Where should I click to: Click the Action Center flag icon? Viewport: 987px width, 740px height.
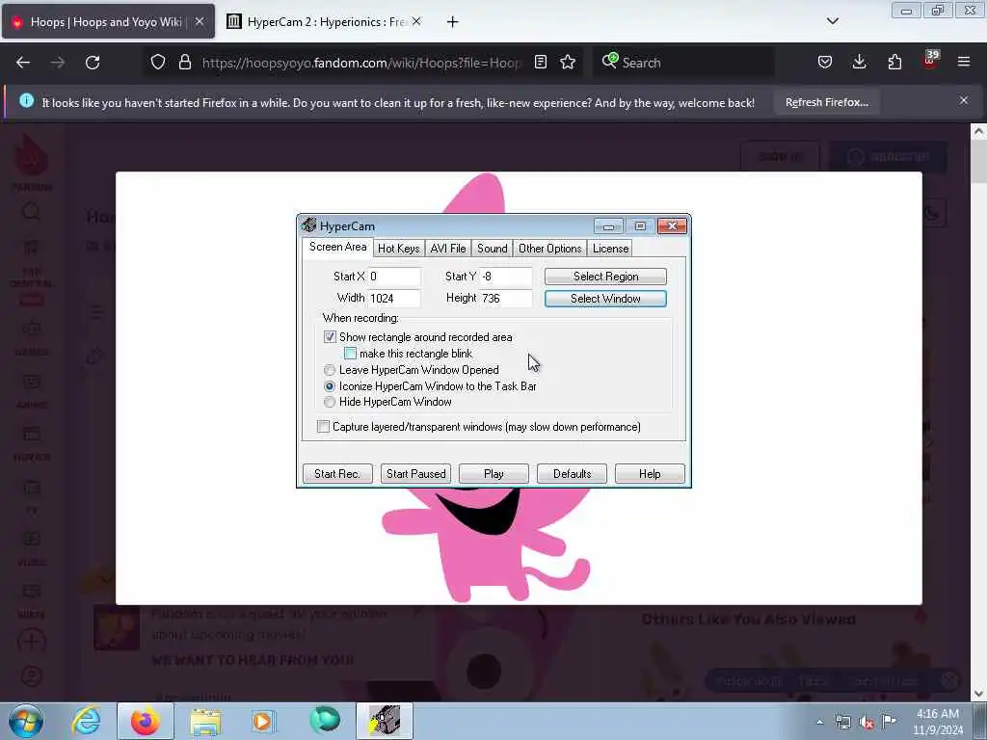(x=889, y=722)
